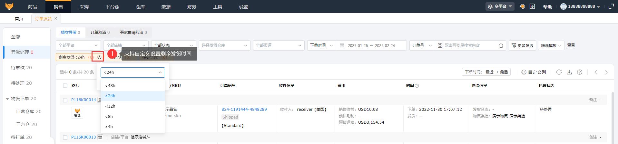The height and width of the screenshot is (144, 618).
Task: Select the checkbox for order P116K00013
Action: click(65, 138)
